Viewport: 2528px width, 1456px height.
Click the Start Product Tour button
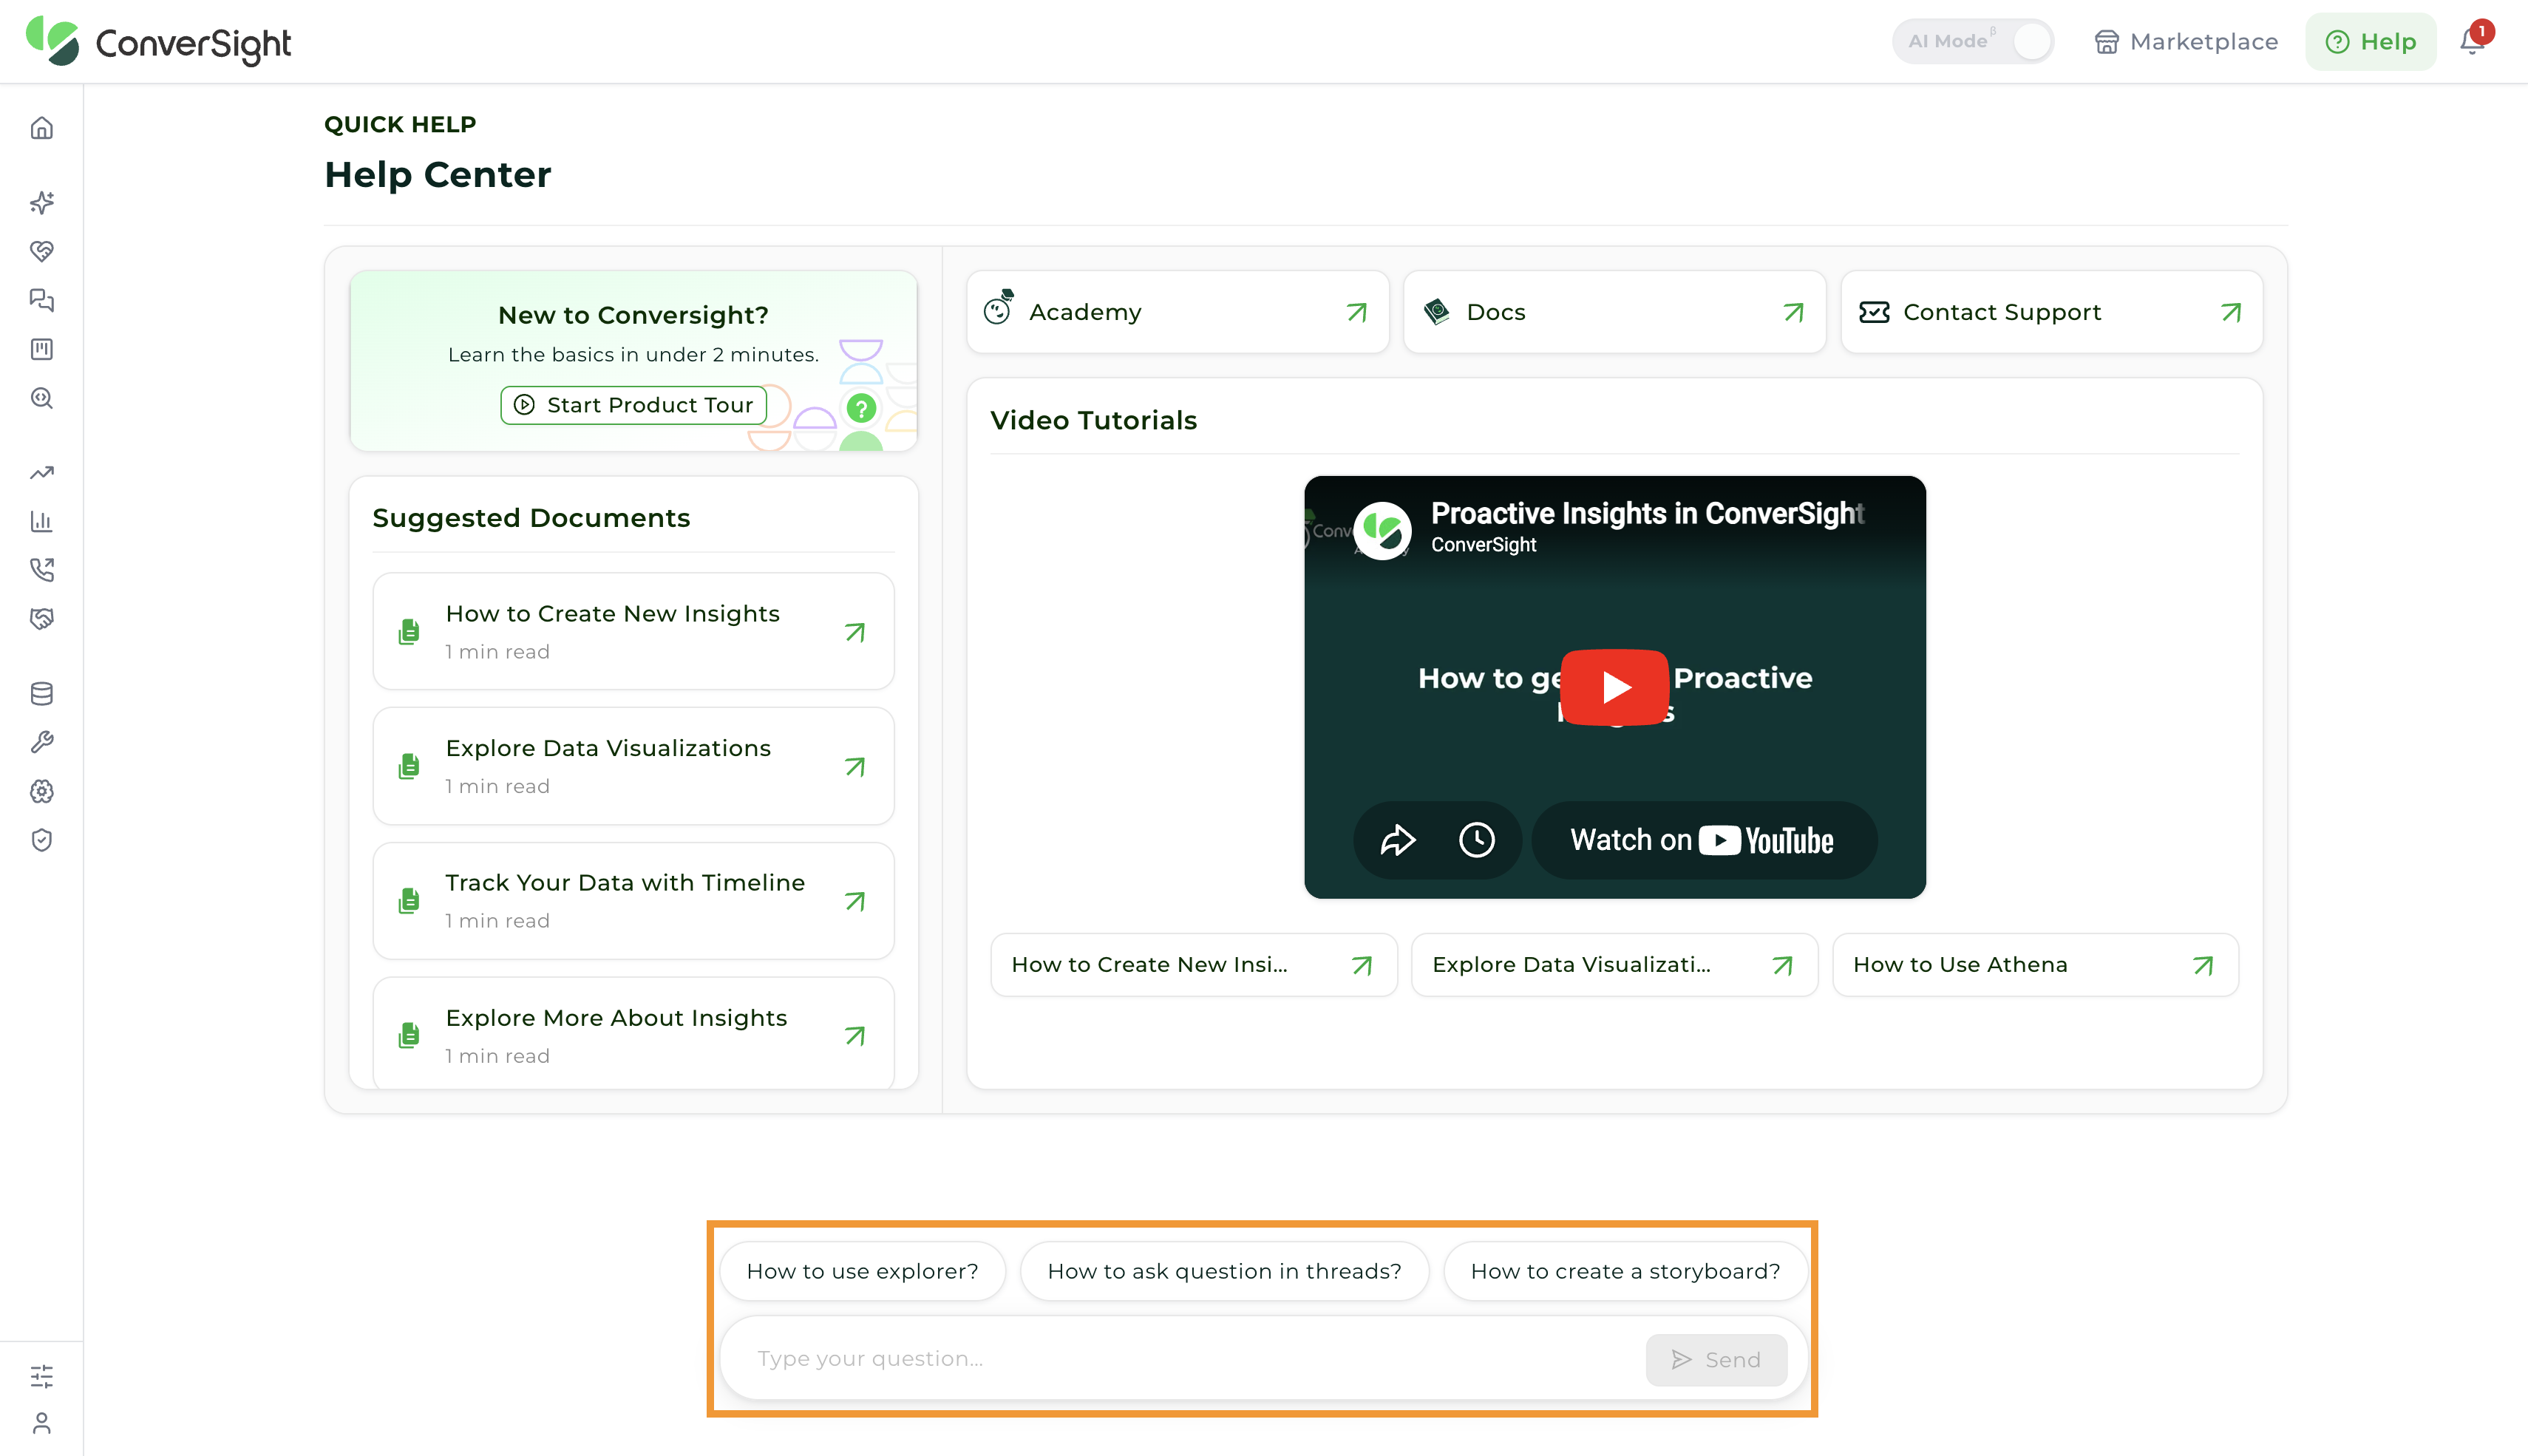(634, 405)
